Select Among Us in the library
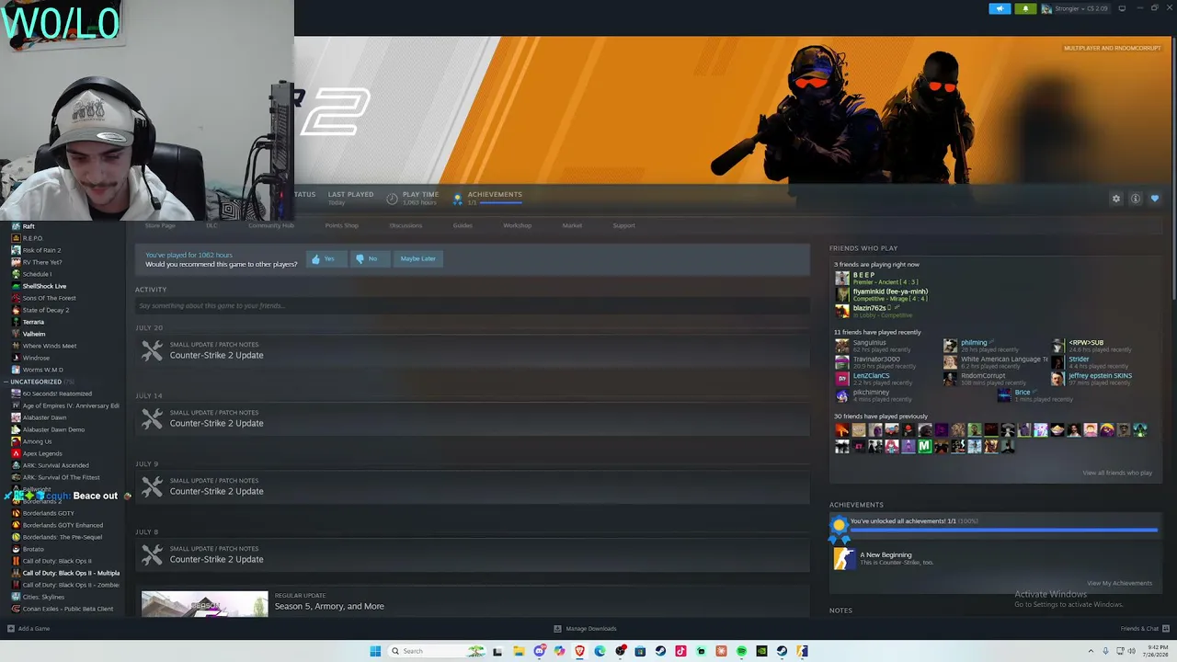1177x662 pixels. [37, 441]
